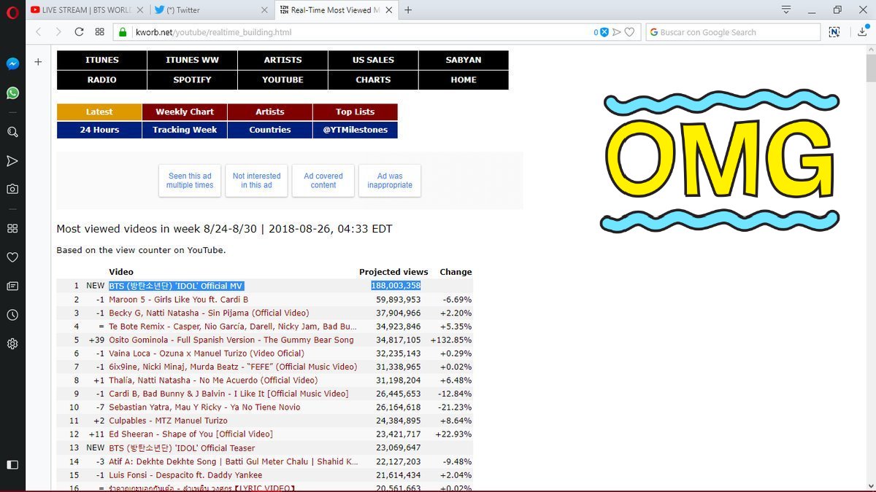Click the ad blocker shield icon
Image resolution: width=876 pixels, height=492 pixels.
coord(604,32)
